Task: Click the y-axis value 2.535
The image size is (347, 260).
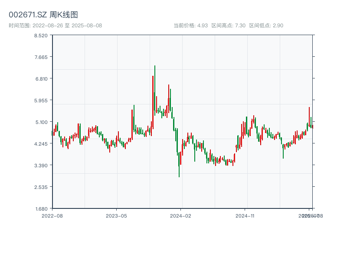Action: [41, 187]
